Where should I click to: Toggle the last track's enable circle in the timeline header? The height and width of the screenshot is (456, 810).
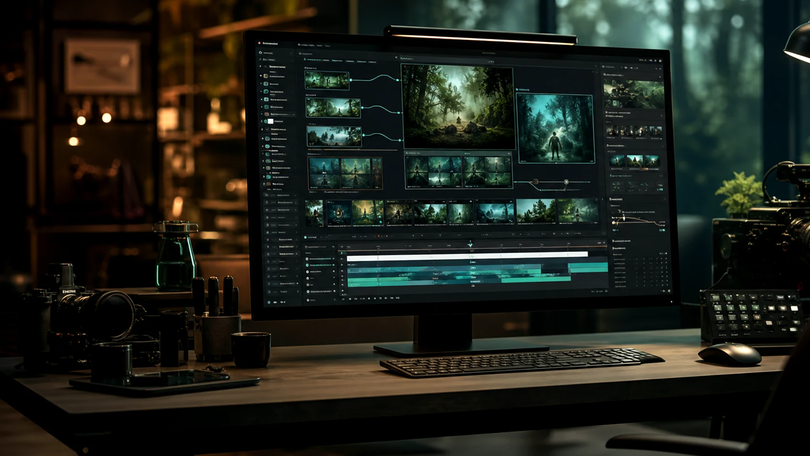[x=308, y=300]
